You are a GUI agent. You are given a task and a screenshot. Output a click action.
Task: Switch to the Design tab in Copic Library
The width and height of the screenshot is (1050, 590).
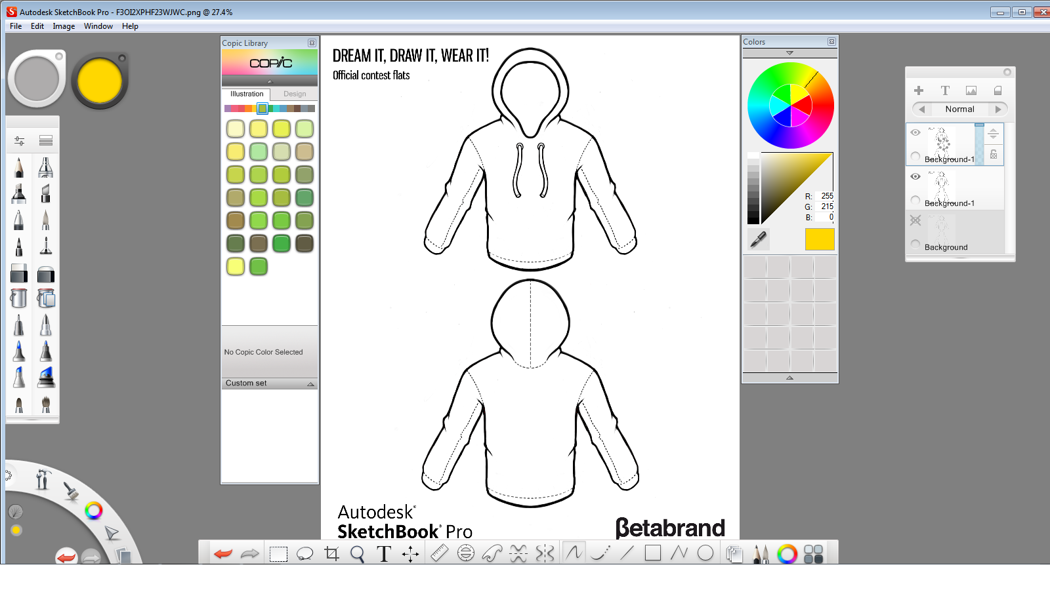[295, 94]
